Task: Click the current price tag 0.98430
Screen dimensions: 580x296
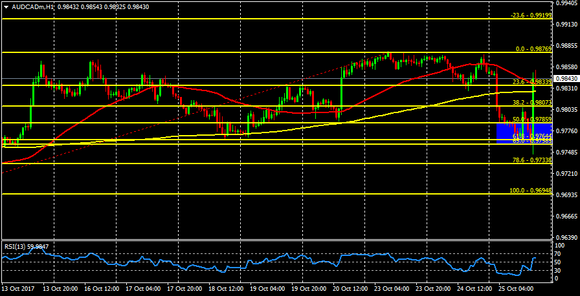Action: click(x=566, y=78)
